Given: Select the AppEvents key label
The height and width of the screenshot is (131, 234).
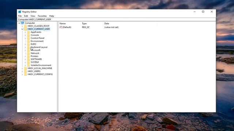Looking at the screenshot, I should click(x=36, y=32).
